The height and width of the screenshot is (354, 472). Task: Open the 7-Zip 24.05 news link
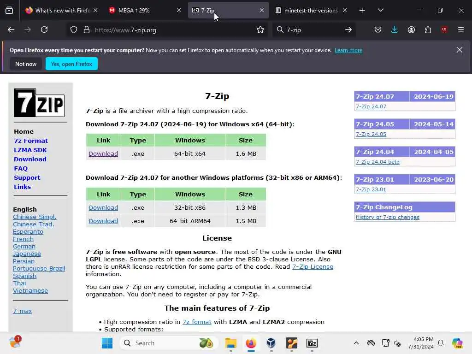pos(371,134)
